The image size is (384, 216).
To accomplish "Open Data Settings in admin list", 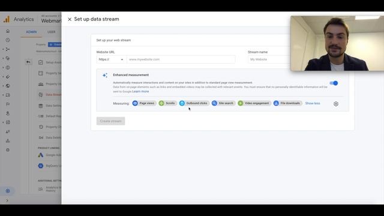I will [50, 106].
